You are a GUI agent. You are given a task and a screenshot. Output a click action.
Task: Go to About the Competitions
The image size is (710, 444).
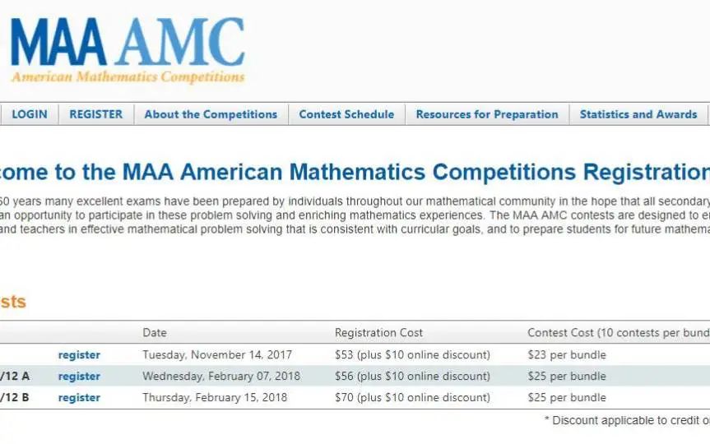point(211,114)
